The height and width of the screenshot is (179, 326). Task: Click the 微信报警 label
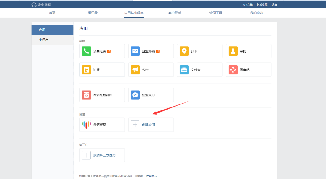pyautogui.click(x=100, y=125)
